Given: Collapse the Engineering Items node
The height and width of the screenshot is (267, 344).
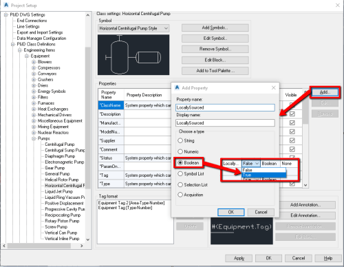Looking at the screenshot, I should 20,50.
